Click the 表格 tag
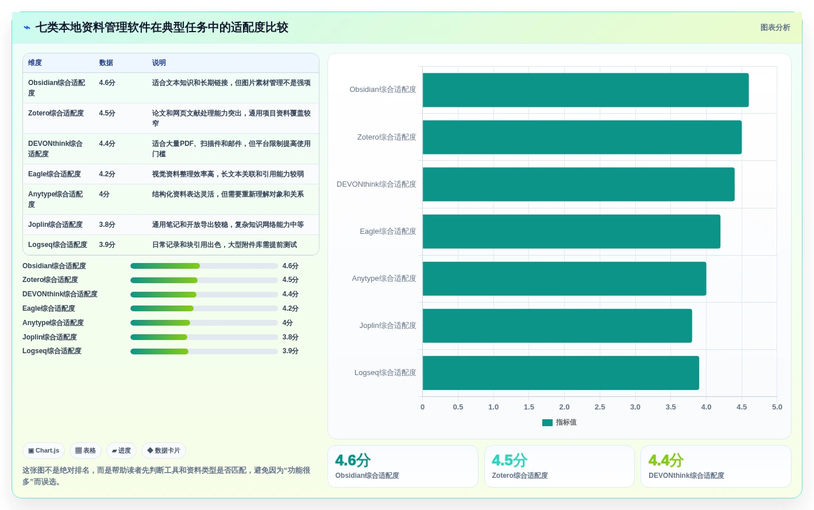The height and width of the screenshot is (510, 814). 86,451
